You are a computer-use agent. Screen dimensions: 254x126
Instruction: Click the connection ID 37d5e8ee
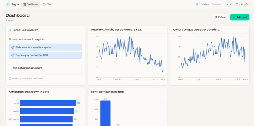tap(205, 4)
